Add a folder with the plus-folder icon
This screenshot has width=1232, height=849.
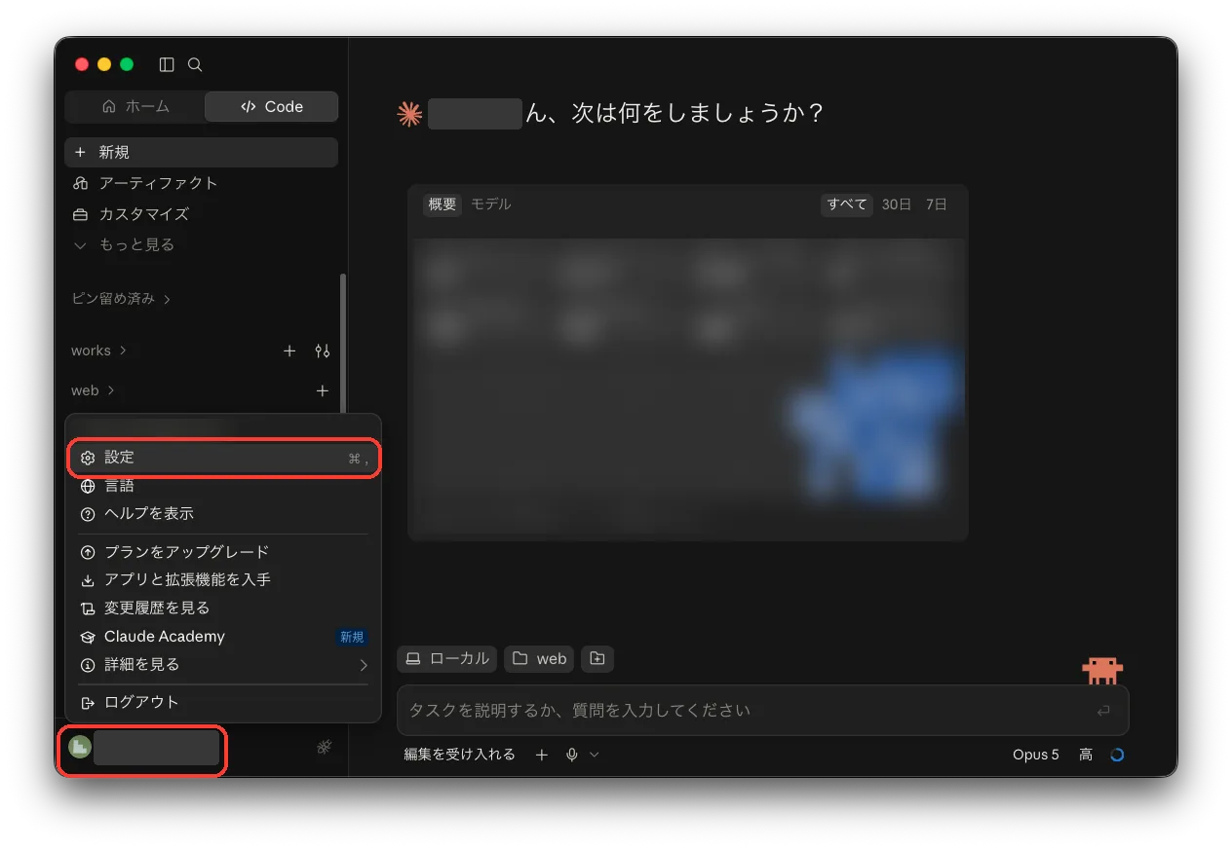[597, 659]
